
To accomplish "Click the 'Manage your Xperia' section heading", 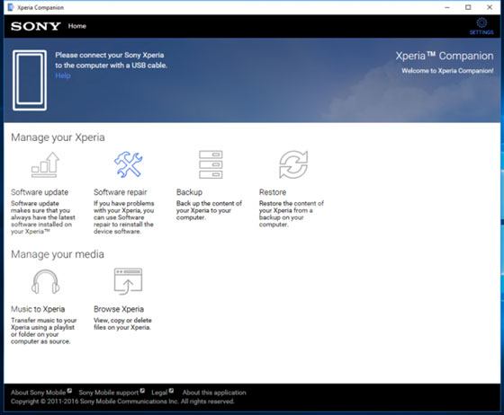I will tap(58, 137).
